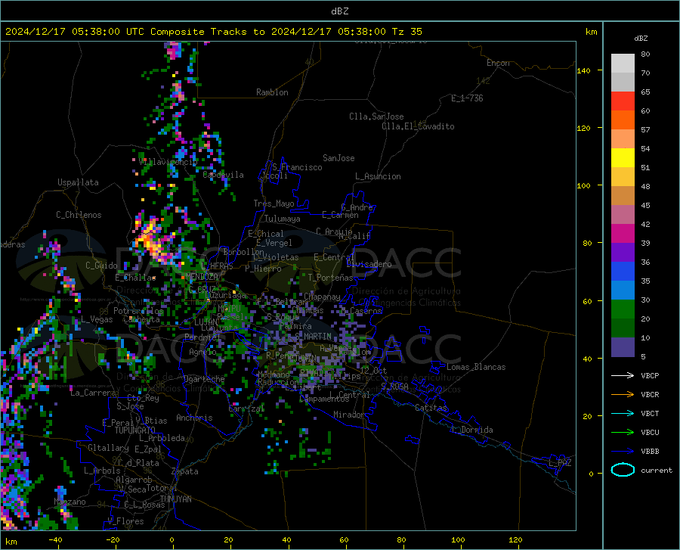Click the SanJose label
The height and width of the screenshot is (550, 680).
click(338, 158)
